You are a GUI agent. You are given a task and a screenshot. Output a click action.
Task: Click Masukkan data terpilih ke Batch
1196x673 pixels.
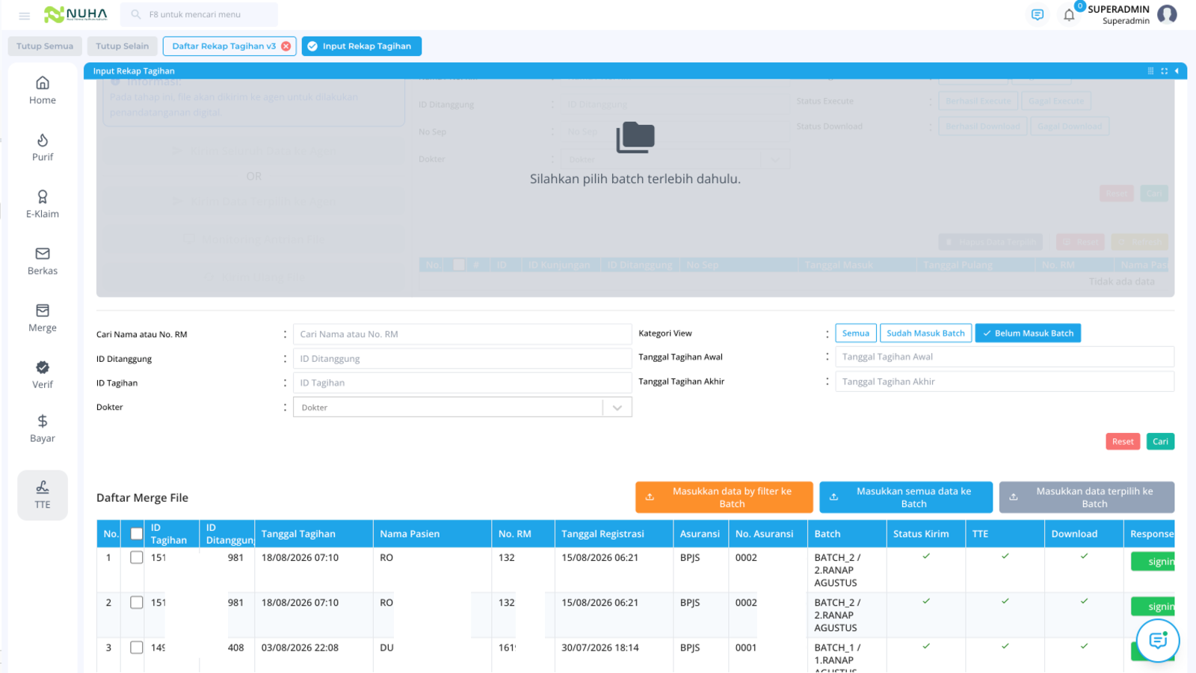(1087, 497)
